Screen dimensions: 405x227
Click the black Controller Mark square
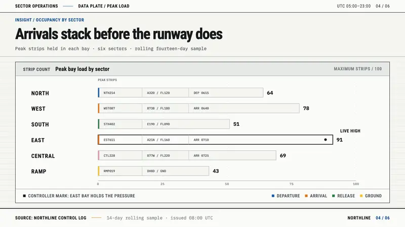24,196
